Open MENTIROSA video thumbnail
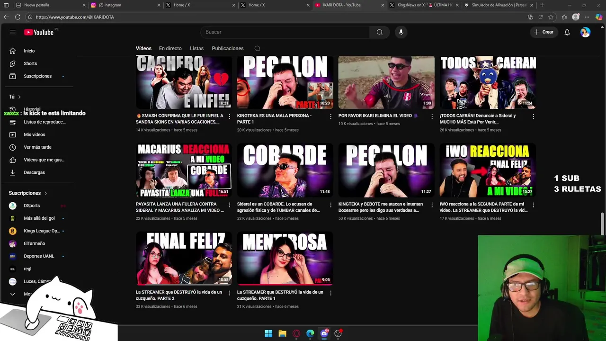This screenshot has height=341, width=606. click(285, 258)
